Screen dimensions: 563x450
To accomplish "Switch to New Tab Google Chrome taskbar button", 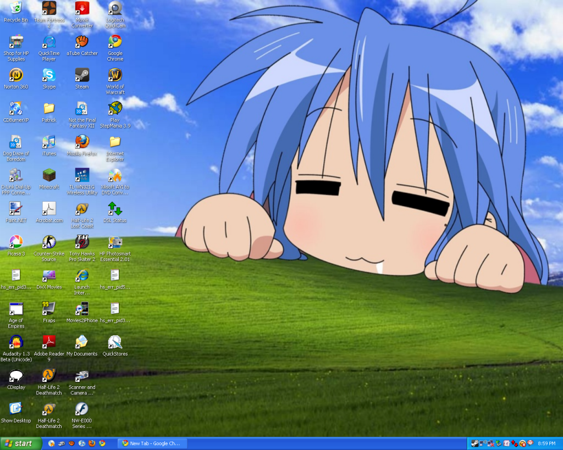I will [x=154, y=443].
